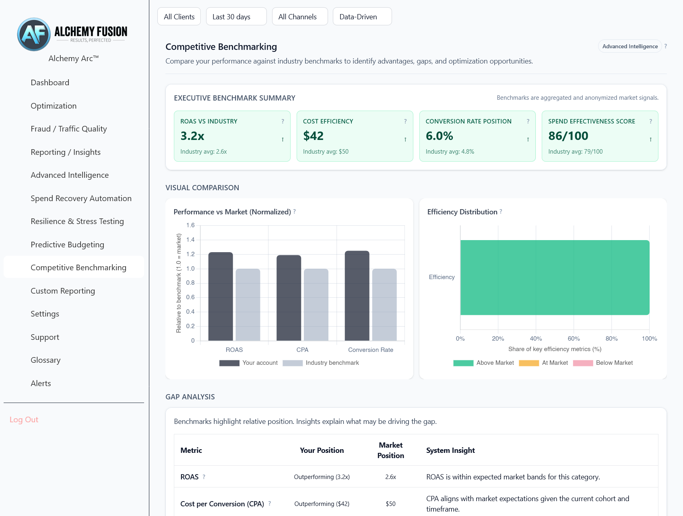This screenshot has height=516, width=683.
Task: Click help icon on Cost Efficiency card
Action: [405, 121]
